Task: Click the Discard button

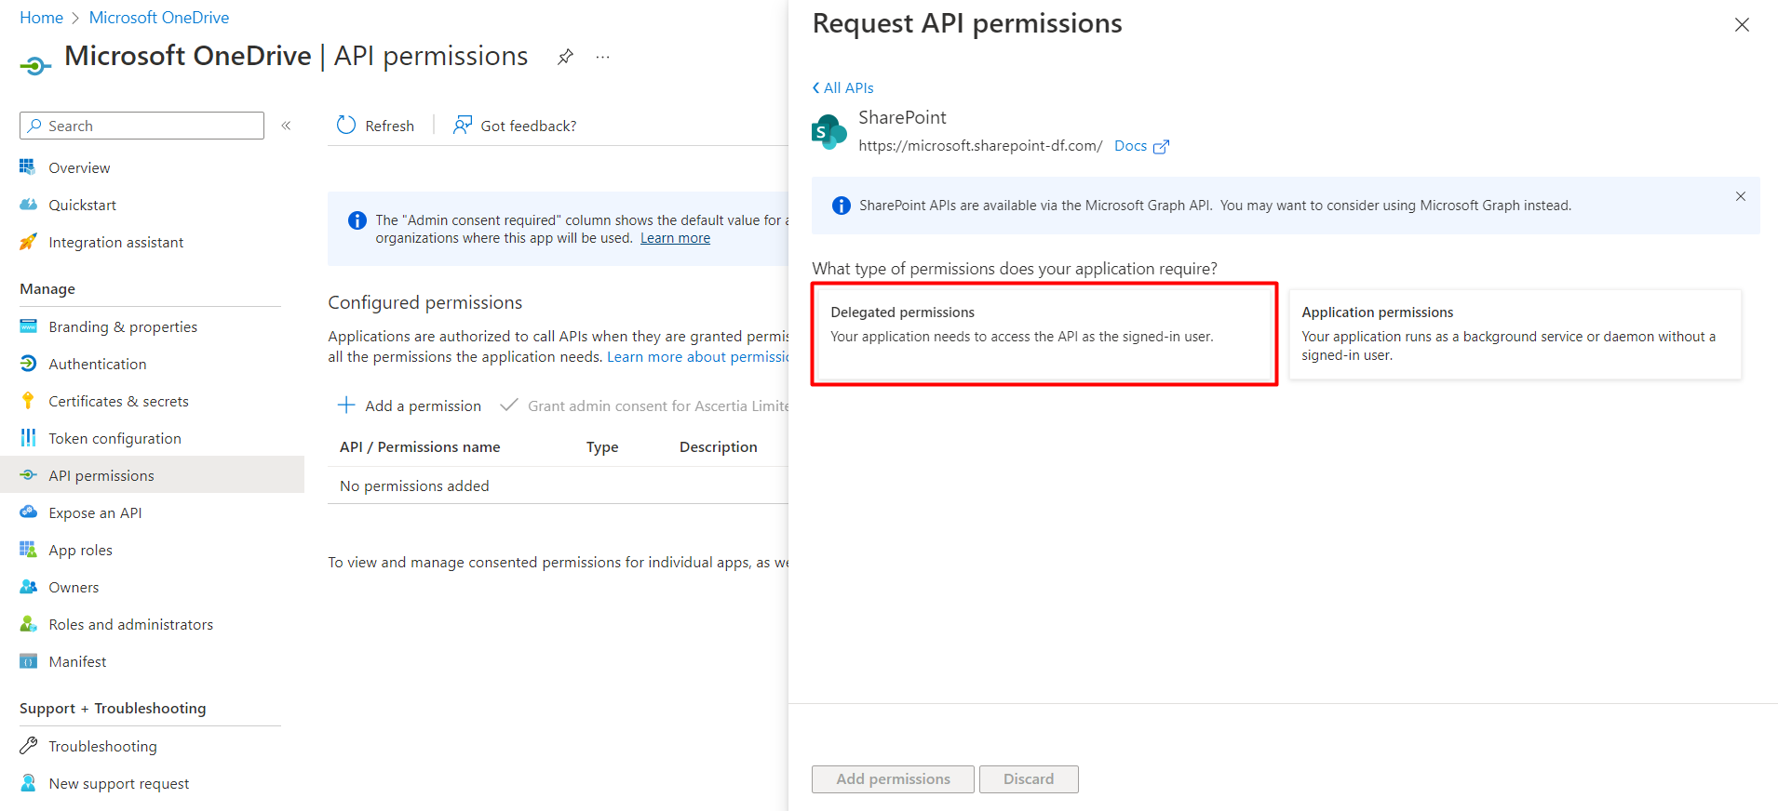Action: 1029,779
